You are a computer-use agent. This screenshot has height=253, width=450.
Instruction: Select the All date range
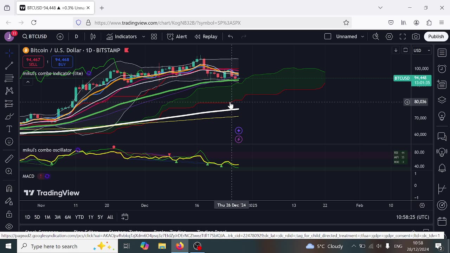(110, 217)
